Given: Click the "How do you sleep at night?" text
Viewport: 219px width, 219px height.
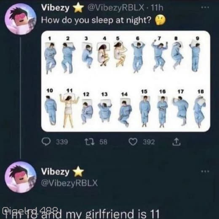Looking at the screenshot, I should 96,20.
